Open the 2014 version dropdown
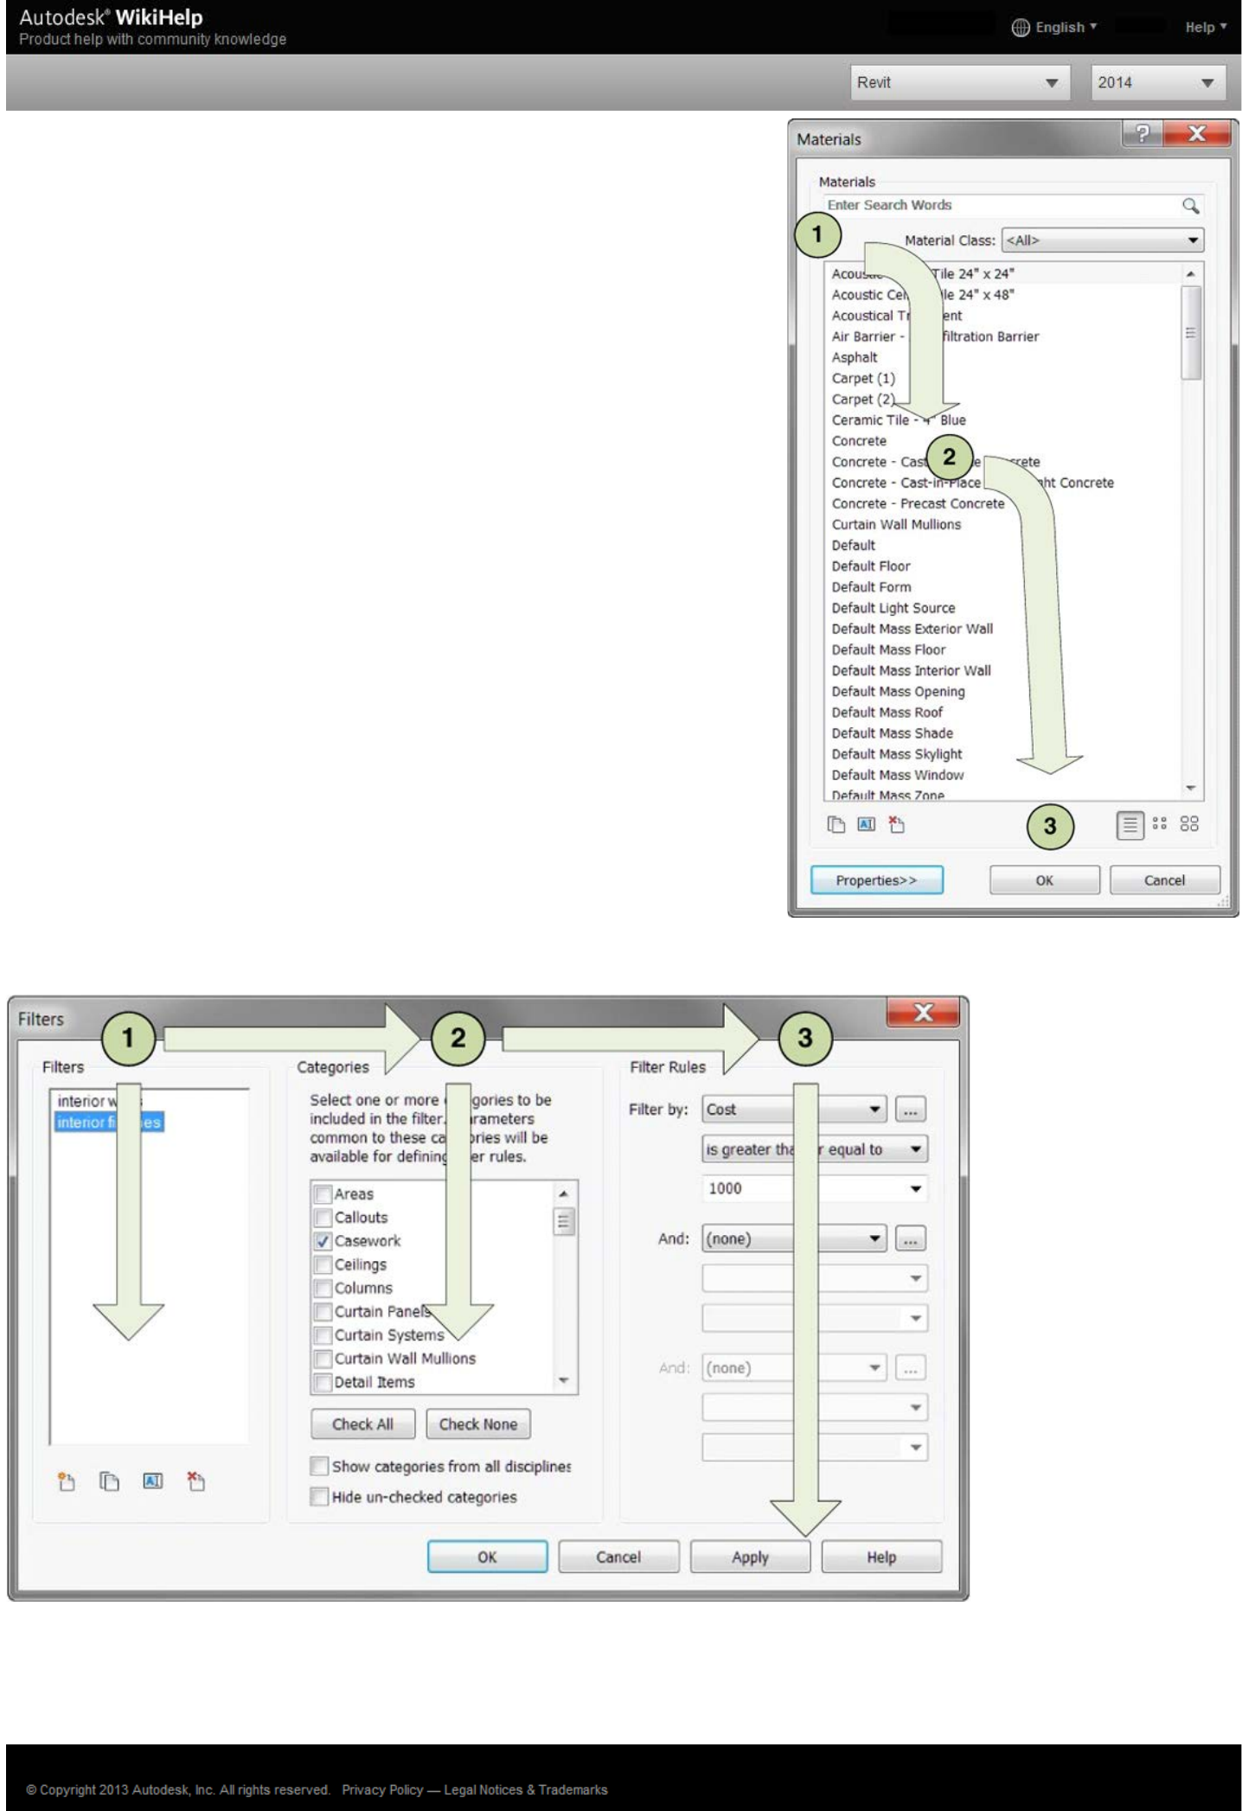Image resolution: width=1242 pixels, height=1811 pixels. 1157,83
